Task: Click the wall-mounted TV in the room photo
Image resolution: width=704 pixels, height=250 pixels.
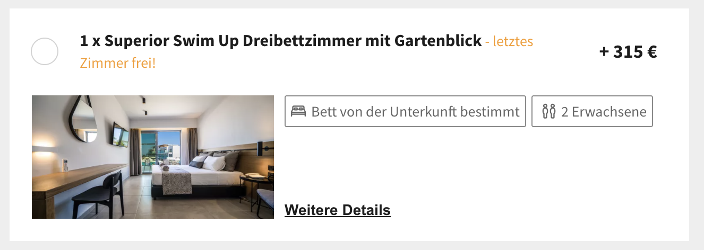Action: point(120,135)
